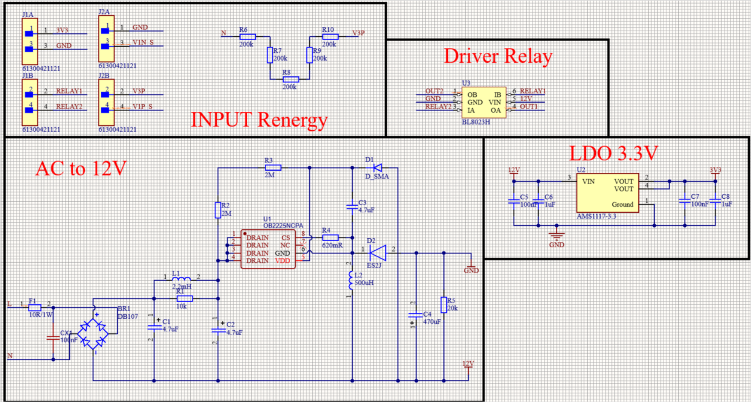Click the 'LDO 3.3V' section title

click(x=614, y=153)
